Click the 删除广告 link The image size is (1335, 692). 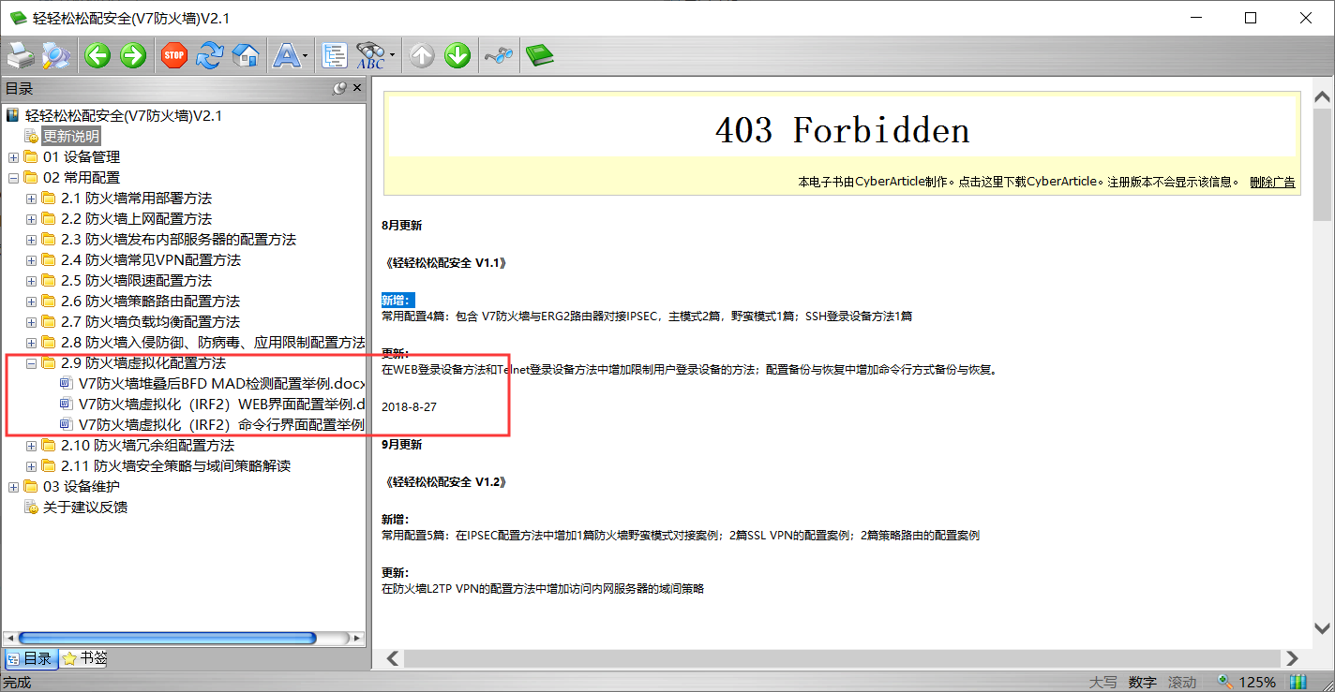click(1272, 183)
